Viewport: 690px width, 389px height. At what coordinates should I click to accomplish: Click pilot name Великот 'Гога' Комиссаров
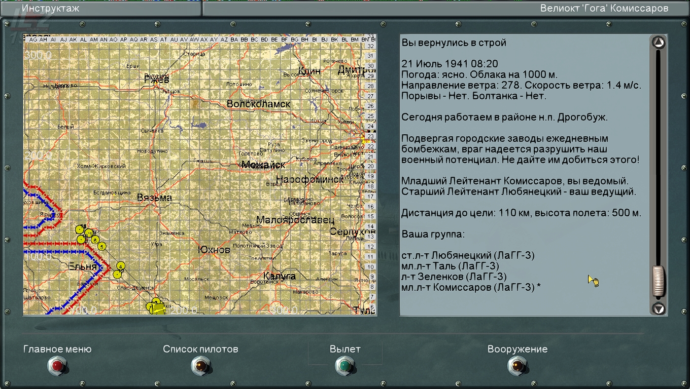pyautogui.click(x=604, y=8)
